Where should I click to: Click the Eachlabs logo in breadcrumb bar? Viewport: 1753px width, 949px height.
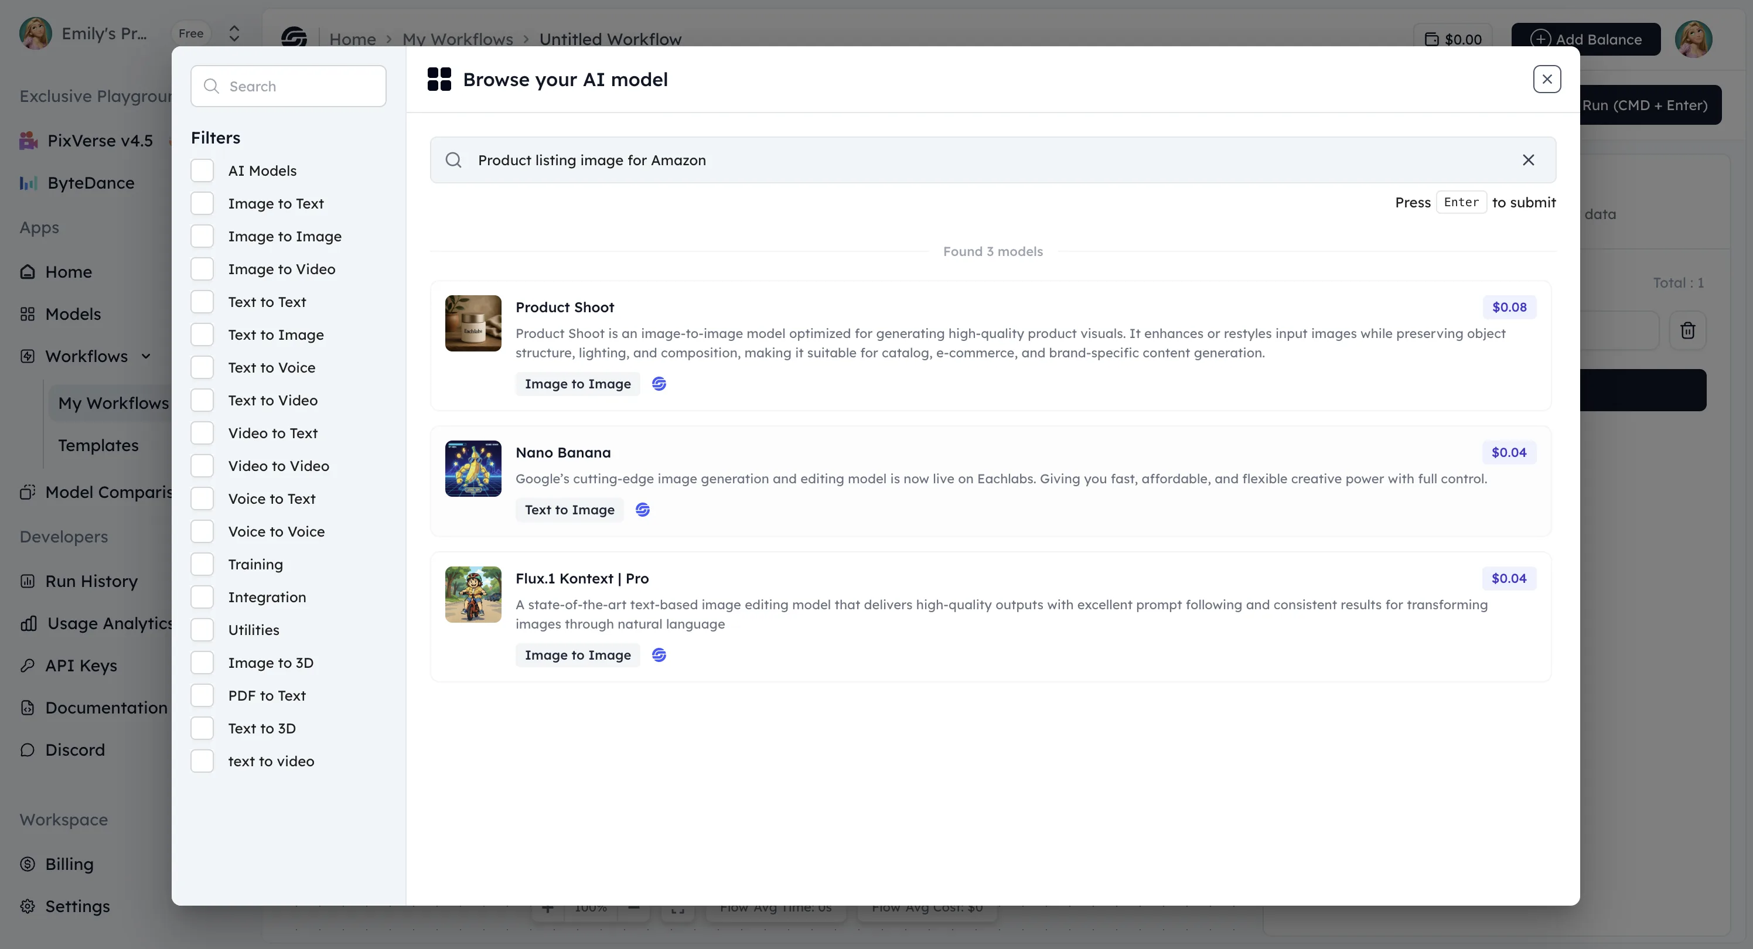click(294, 37)
